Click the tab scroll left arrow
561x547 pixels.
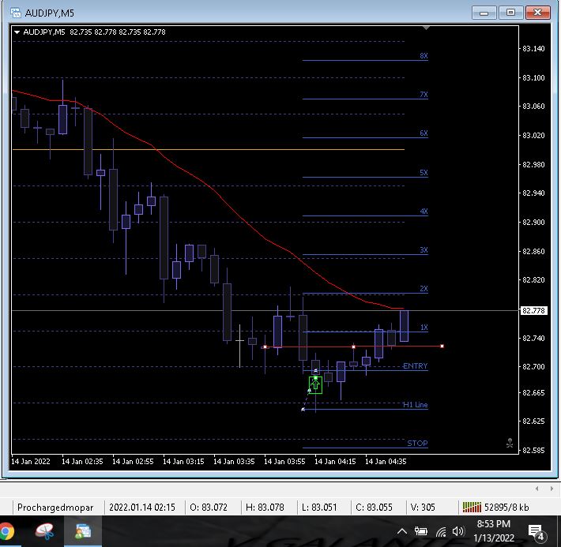tap(537, 489)
